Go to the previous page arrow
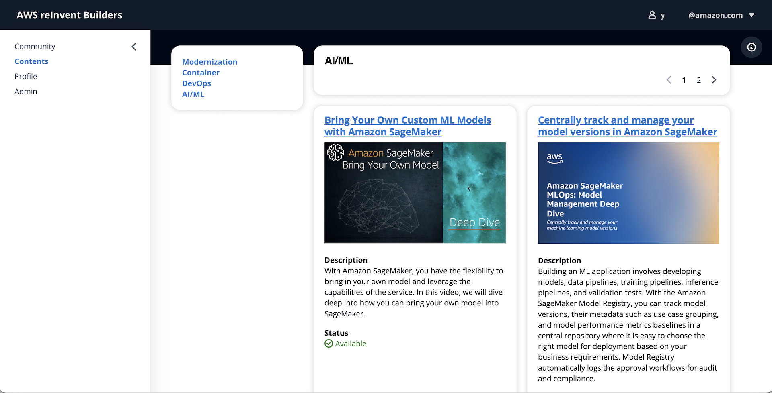 pyautogui.click(x=669, y=80)
